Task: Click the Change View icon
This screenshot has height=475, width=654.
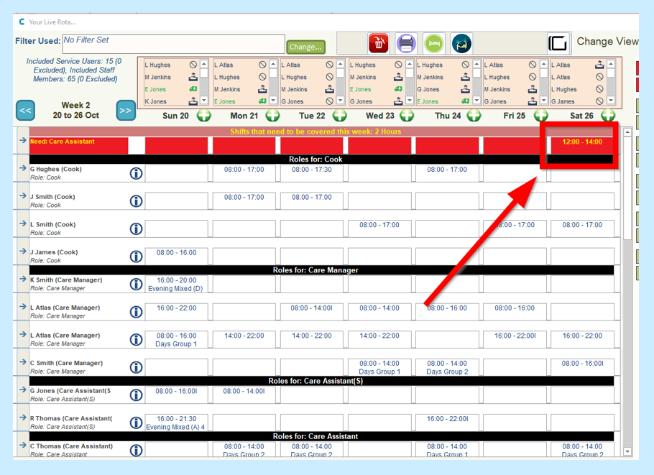Action: 558,42
